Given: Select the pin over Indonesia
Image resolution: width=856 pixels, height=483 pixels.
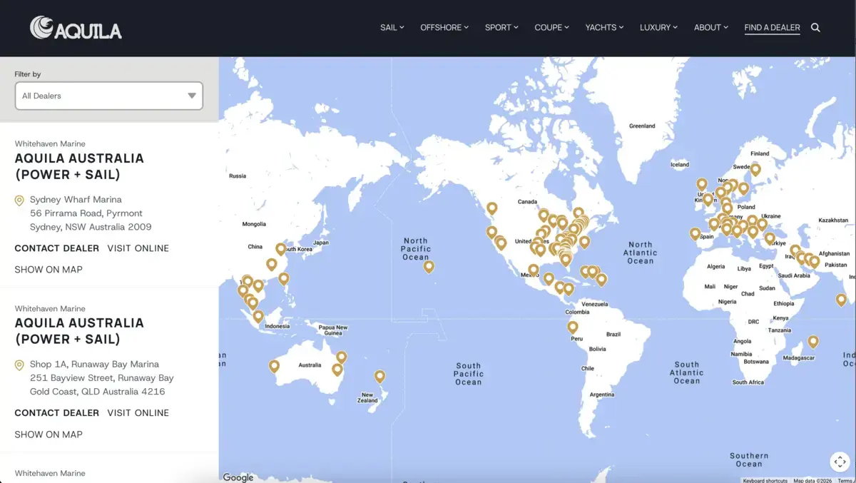Looking at the screenshot, I should pyautogui.click(x=258, y=315).
